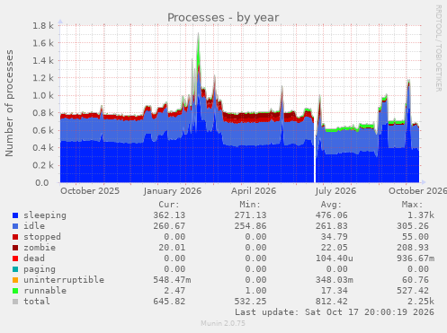
Task: Click sleeping average value 476.06
Action: pos(331,215)
